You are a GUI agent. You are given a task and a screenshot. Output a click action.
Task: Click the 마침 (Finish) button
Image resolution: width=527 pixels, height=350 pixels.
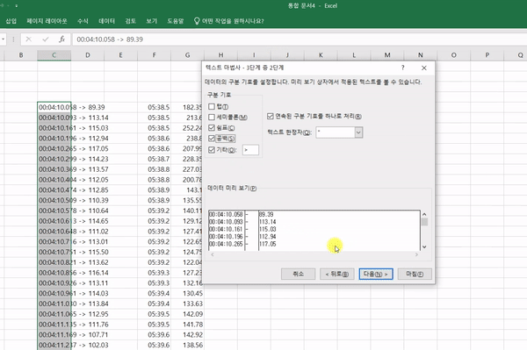coord(415,274)
